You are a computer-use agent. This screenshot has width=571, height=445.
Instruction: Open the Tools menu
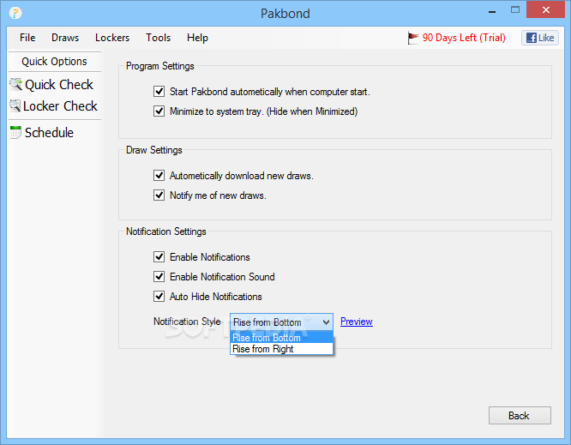(158, 38)
